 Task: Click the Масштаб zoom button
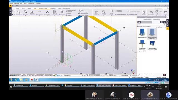click(x=69, y=15)
